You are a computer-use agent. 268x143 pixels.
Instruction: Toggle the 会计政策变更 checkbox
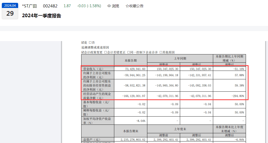click(83, 52)
